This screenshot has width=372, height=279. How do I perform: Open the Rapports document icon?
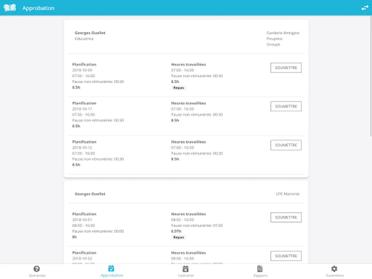(x=260, y=268)
